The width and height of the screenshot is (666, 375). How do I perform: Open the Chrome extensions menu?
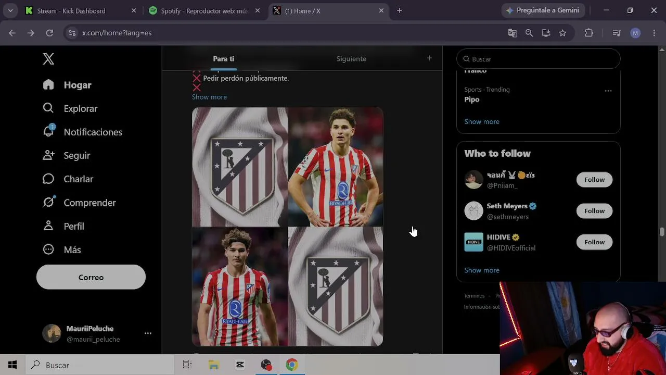589,33
